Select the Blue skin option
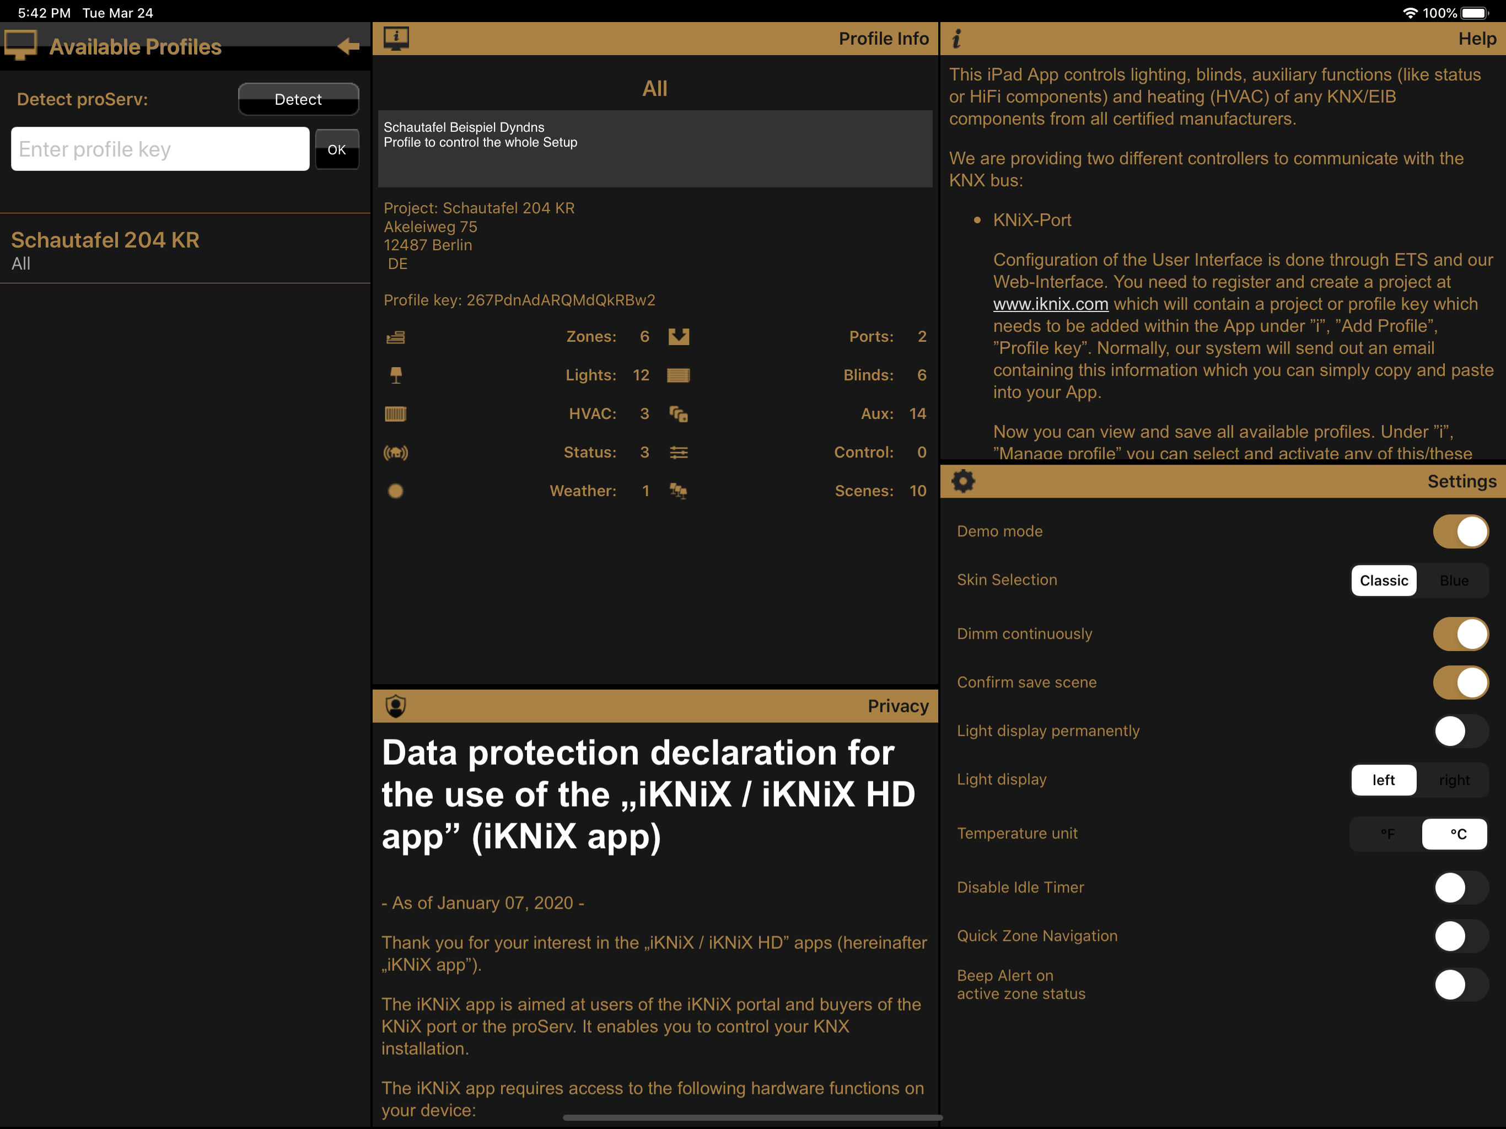The image size is (1506, 1129). coord(1454,580)
